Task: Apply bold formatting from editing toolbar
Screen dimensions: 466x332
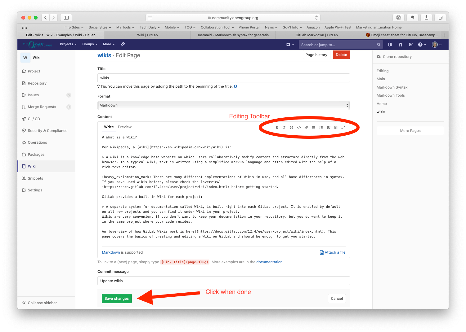Action: click(x=276, y=128)
